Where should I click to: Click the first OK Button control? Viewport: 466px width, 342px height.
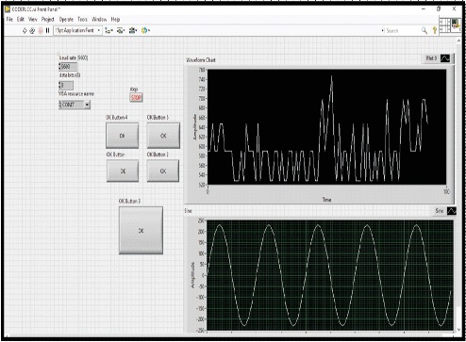point(123,171)
